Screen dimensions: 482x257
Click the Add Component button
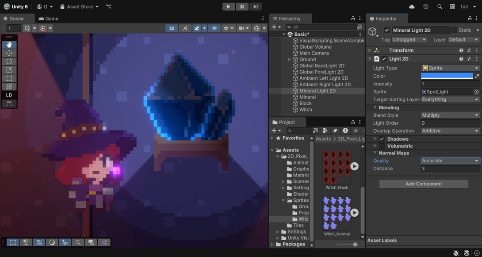tap(424, 184)
